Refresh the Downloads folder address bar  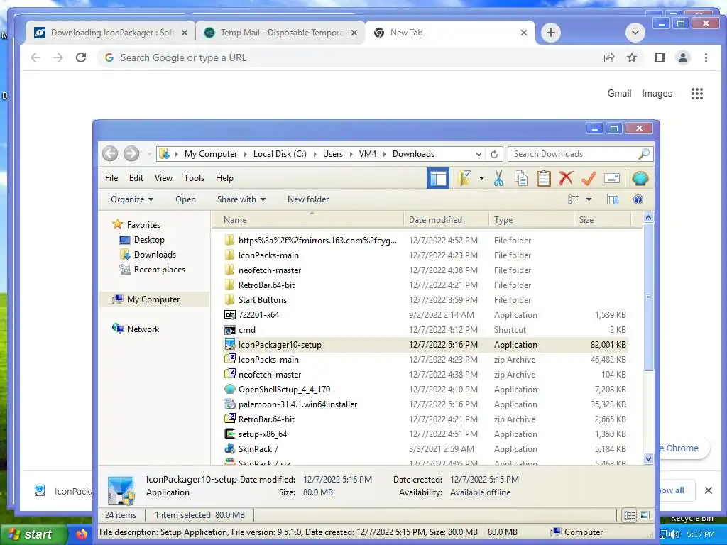coord(494,154)
